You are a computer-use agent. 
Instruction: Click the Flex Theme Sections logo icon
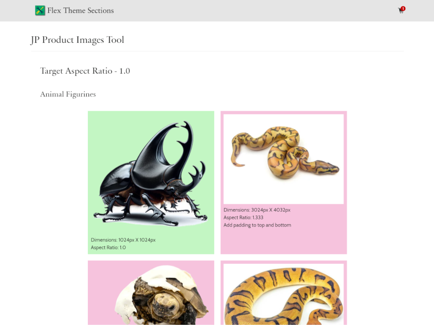click(40, 10)
